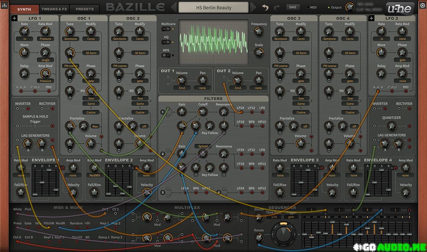427x252 pixels.
Task: Toggle the HQ switch
Action: coord(166,42)
